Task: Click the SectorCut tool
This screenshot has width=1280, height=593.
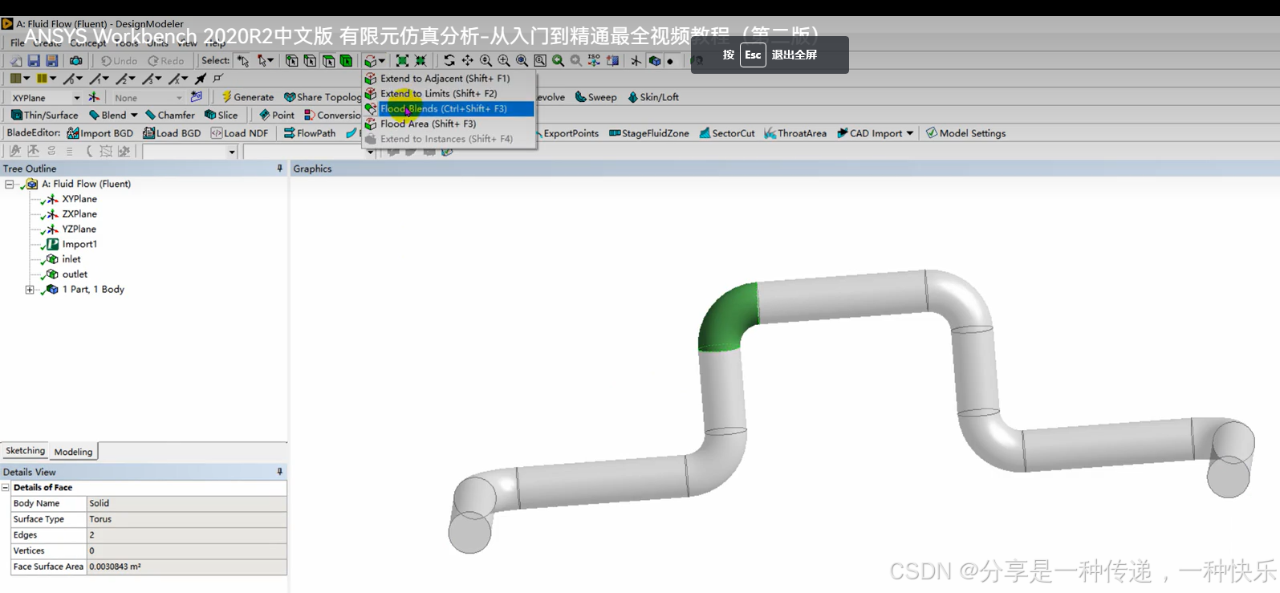Action: coord(727,133)
